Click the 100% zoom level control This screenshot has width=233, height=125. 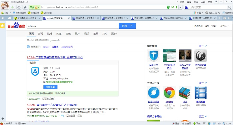[227, 123]
